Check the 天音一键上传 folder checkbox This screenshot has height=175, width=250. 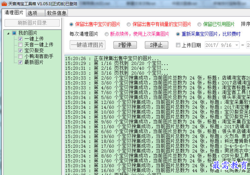click(20, 45)
